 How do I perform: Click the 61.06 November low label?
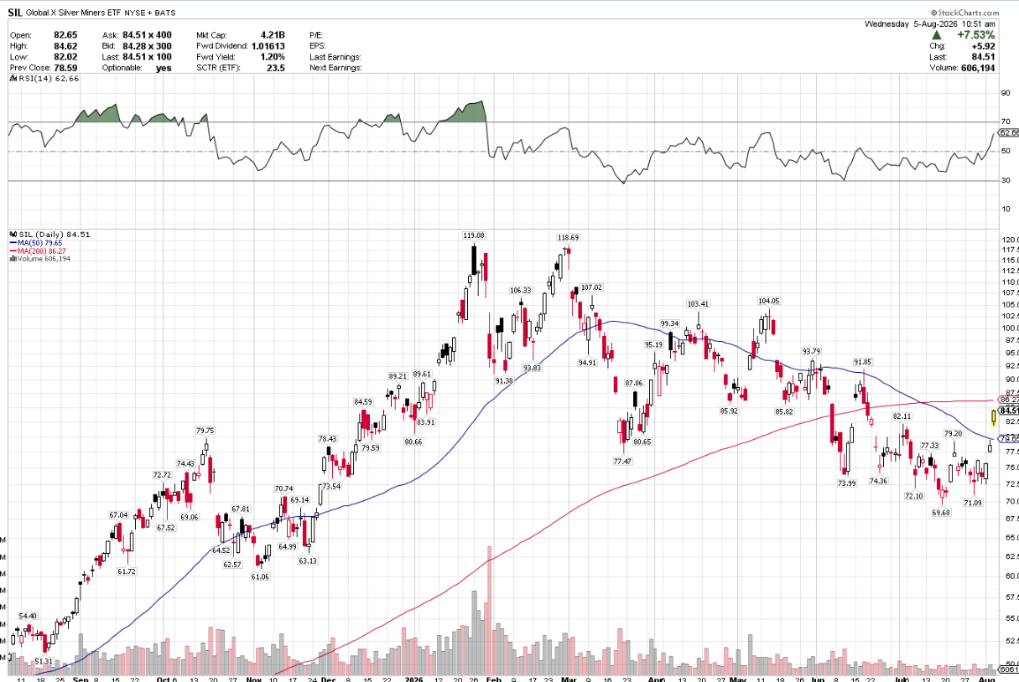[x=260, y=576]
